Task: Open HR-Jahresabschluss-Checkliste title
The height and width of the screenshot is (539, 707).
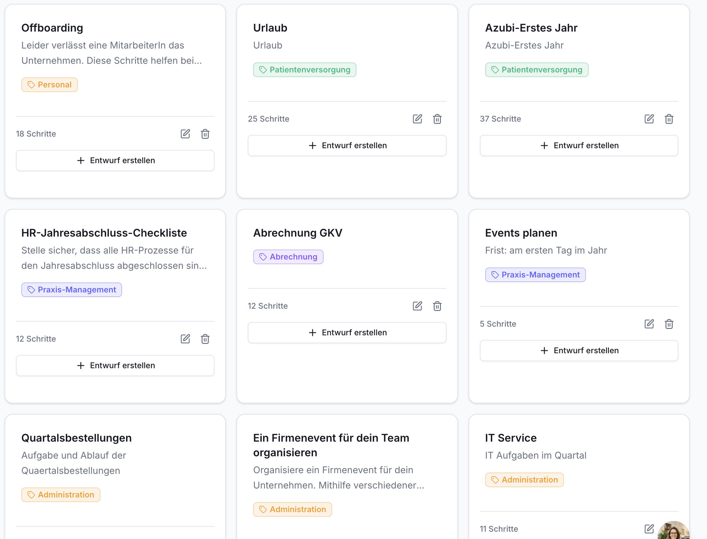Action: pyautogui.click(x=104, y=233)
